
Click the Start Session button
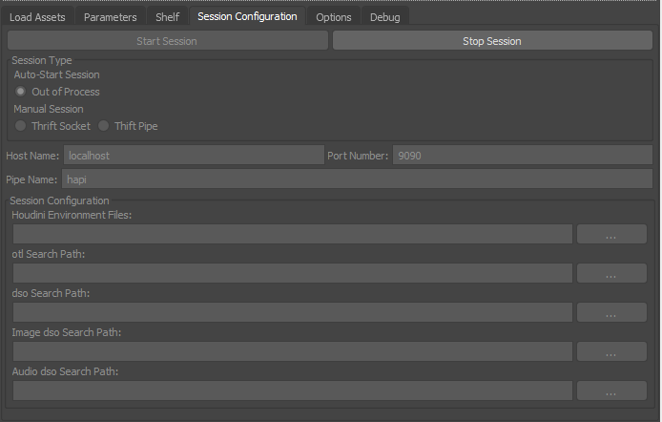[167, 41]
